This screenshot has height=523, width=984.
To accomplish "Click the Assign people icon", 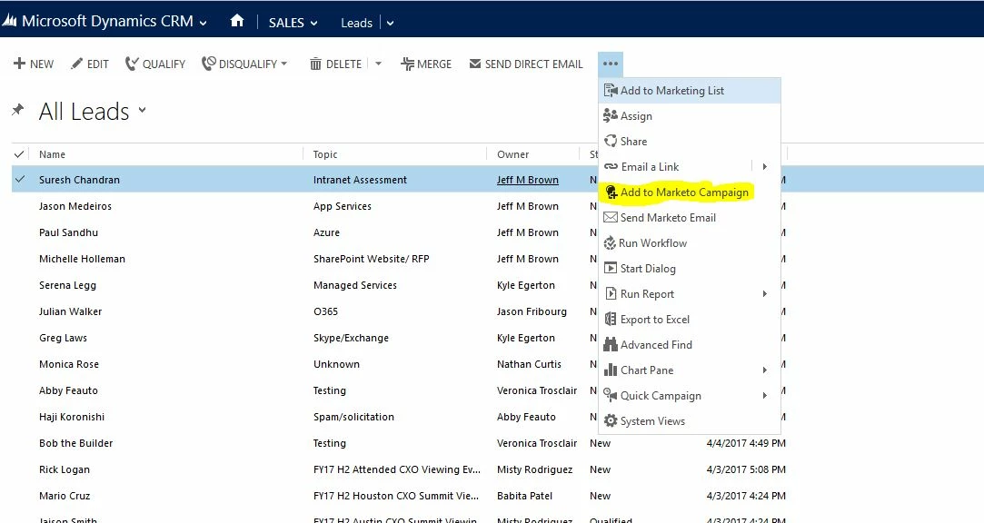I will (x=610, y=115).
